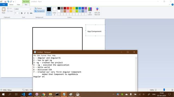174x97 pixels.
Task: Open the File menu in Paint
Action: [4, 5]
